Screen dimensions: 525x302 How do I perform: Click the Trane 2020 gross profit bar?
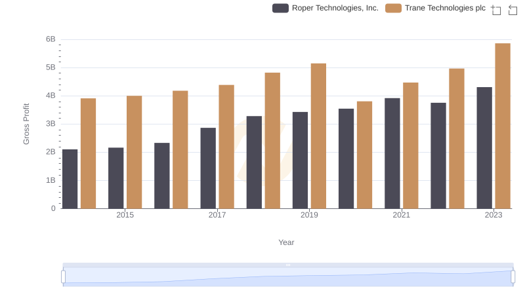(364, 155)
